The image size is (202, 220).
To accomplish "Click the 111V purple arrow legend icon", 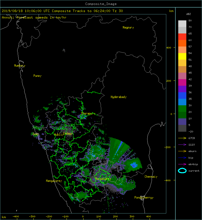I will tap(182, 145).
